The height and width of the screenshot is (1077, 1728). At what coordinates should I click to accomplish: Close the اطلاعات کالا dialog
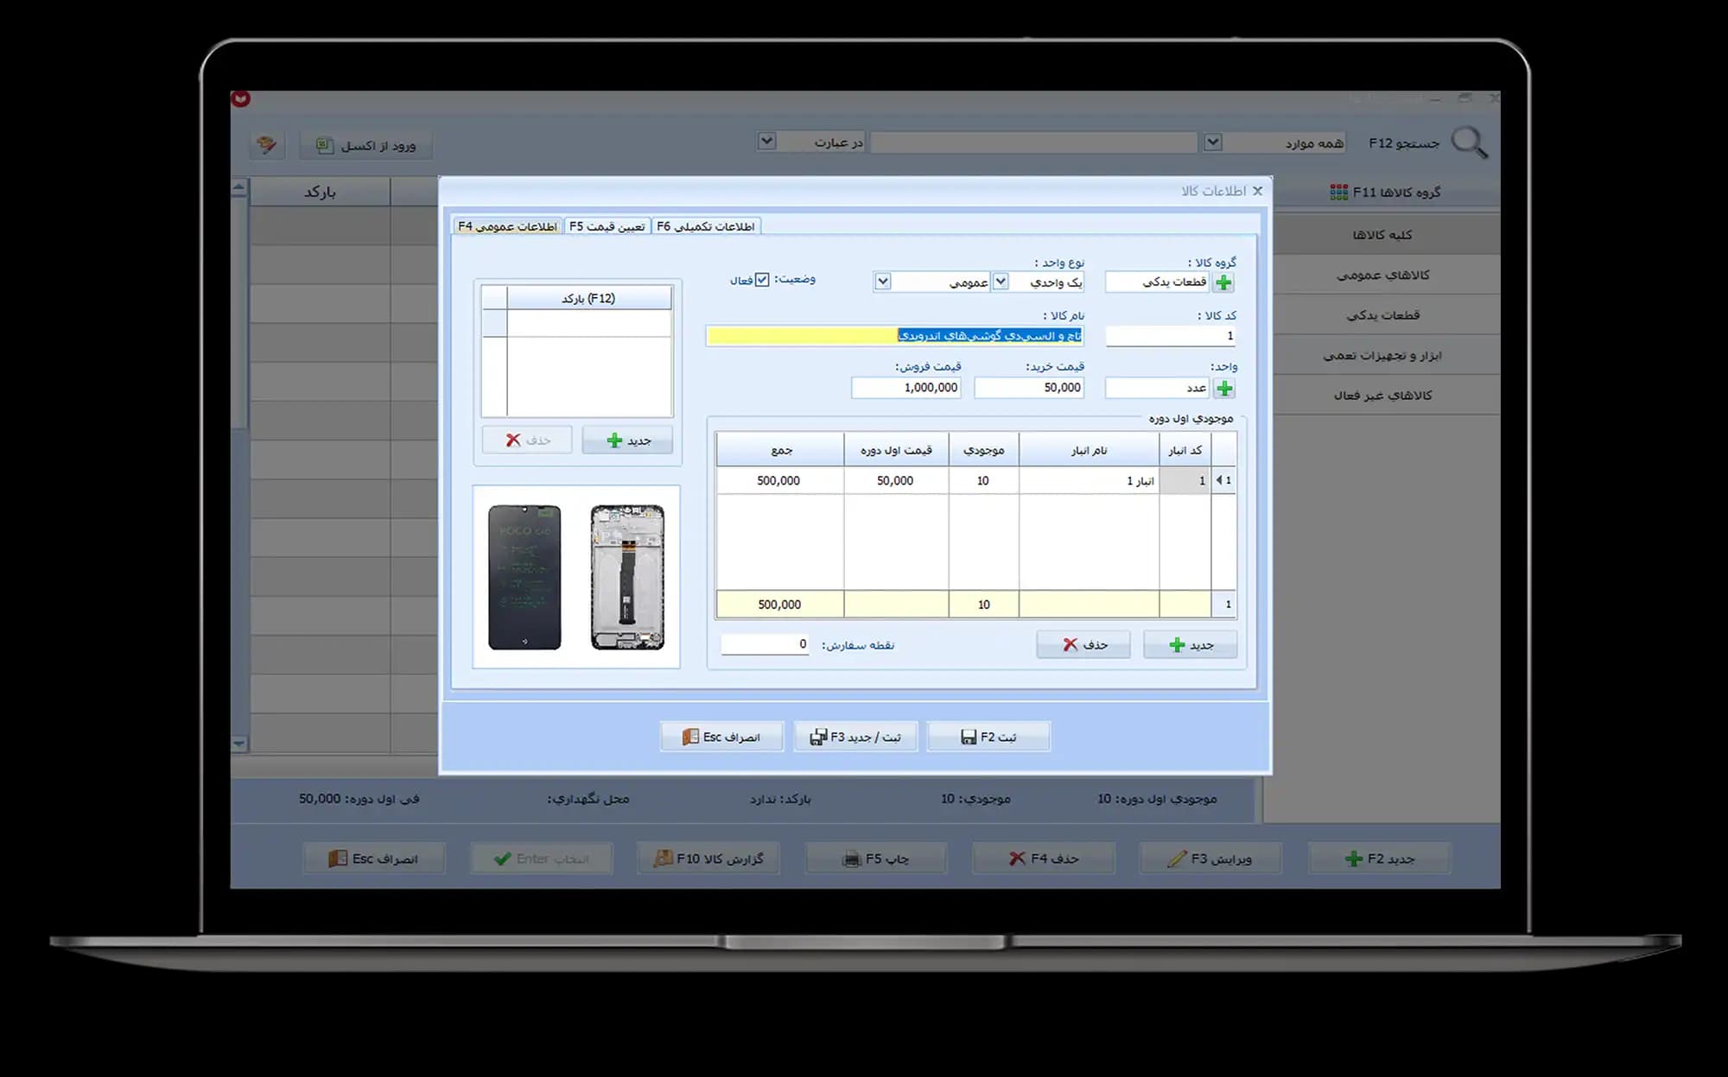click(x=1257, y=191)
